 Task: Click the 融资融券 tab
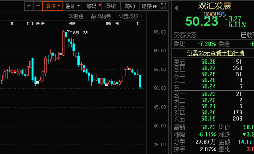click(x=101, y=16)
